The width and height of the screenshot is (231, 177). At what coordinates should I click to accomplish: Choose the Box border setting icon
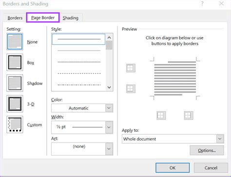pyautogui.click(x=15, y=62)
